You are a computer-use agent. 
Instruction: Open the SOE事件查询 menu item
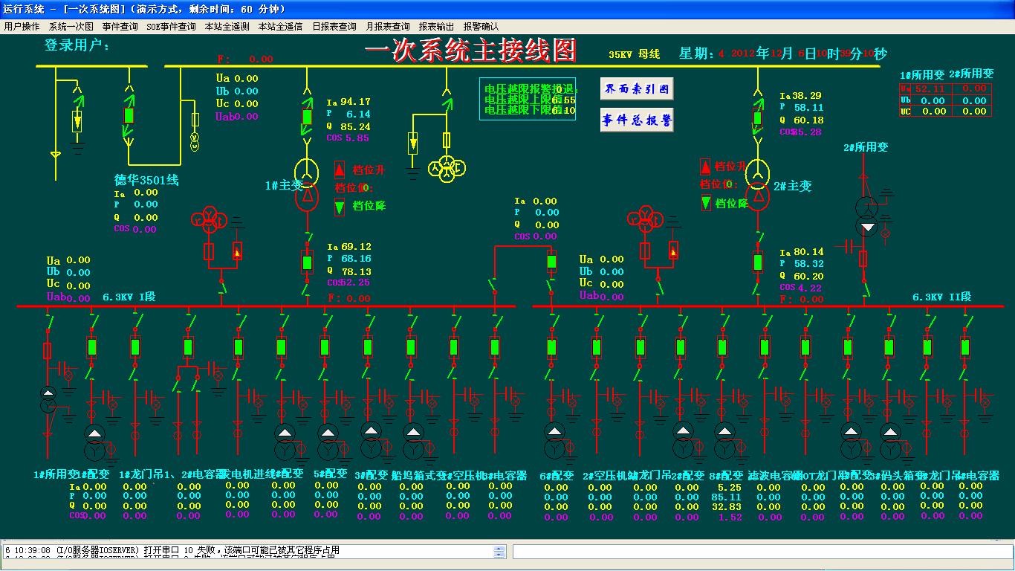[x=171, y=27]
